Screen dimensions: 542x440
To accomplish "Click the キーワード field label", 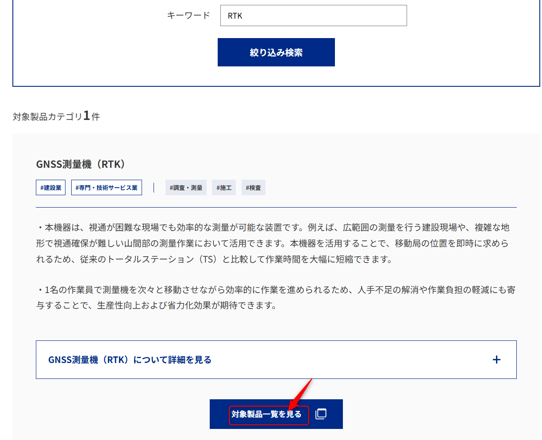I will (188, 15).
